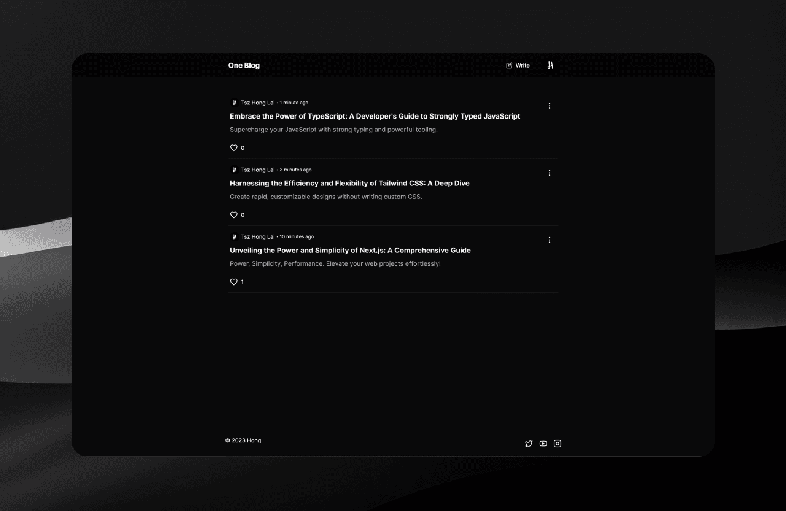Open the Embrace the Power of TypeScript article
This screenshot has height=511, width=786.
[x=375, y=116]
